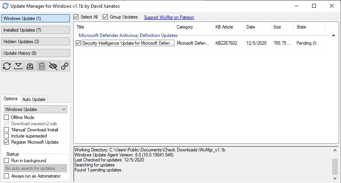Collapse the Microsoft Defender Antivirus group
The width and height of the screenshot is (341, 183).
click(x=333, y=35)
